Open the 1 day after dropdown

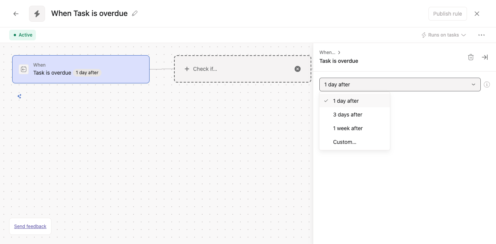click(x=399, y=85)
